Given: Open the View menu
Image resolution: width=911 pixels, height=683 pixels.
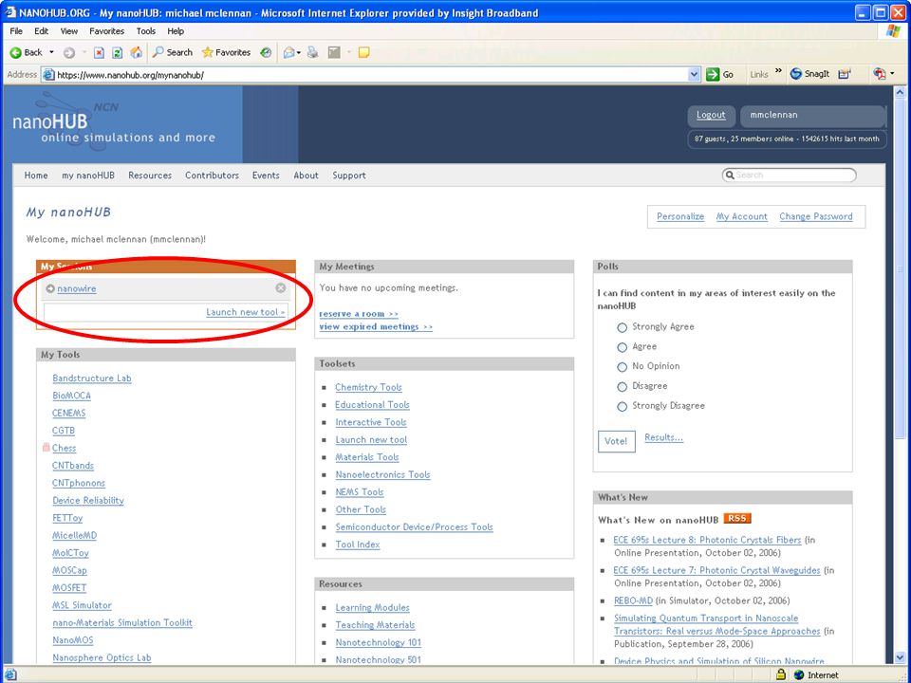Looking at the screenshot, I should coord(69,31).
